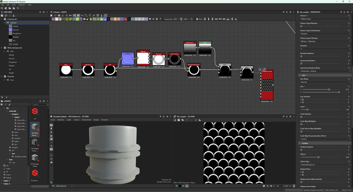Screen dimensions: 353x192
Task: Select 3D Perlin Noise library thumbnail
Action: (35, 127)
